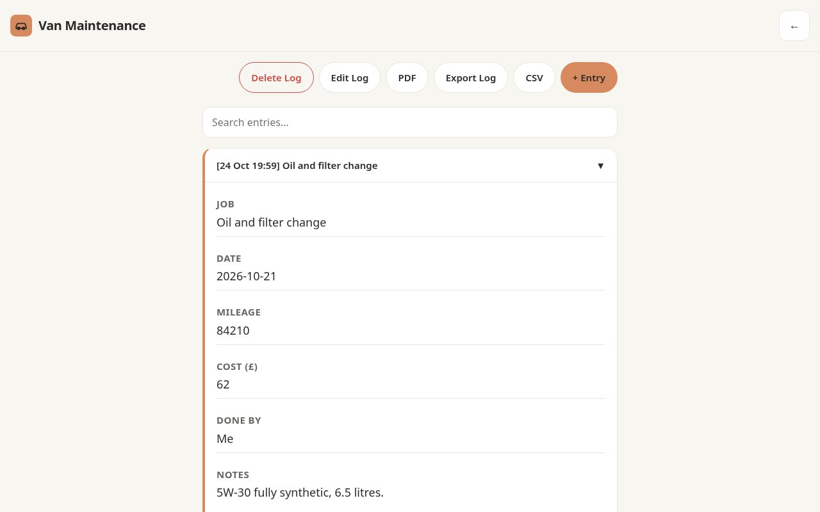
Task: Go back using the arrow button
Action: 794,26
